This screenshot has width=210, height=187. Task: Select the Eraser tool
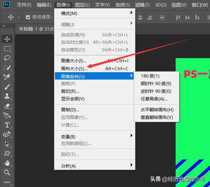point(7,106)
